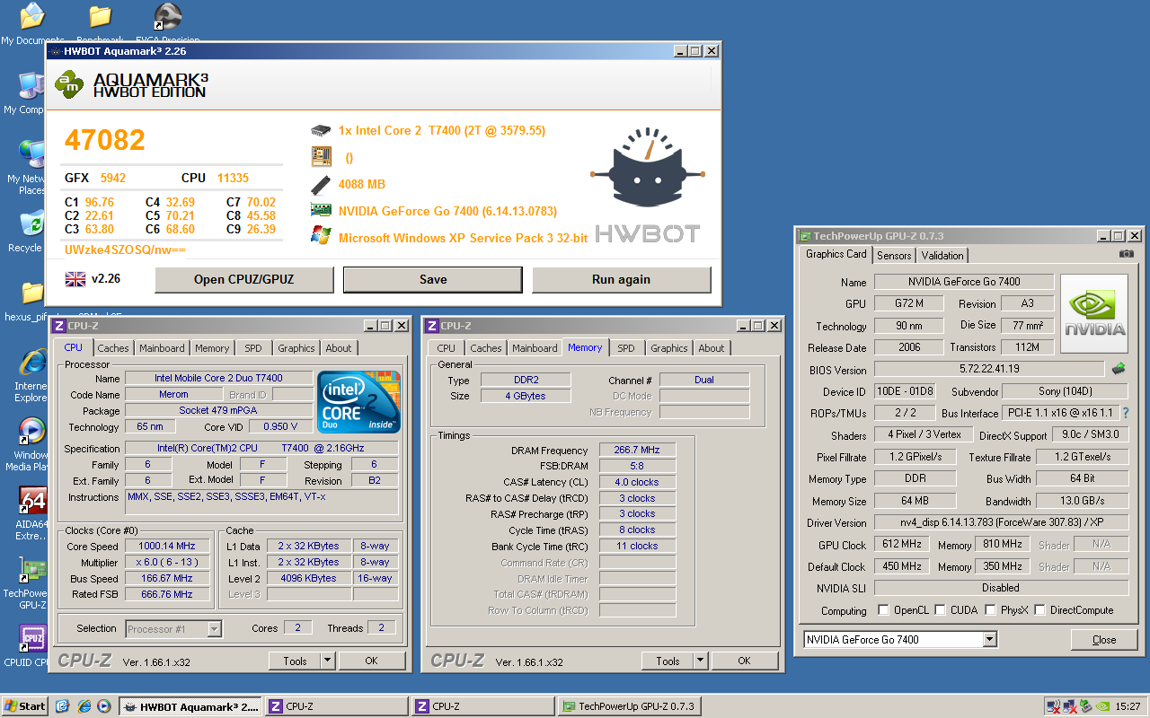Click the Save button in Aquamark
The width and height of the screenshot is (1150, 718).
click(433, 279)
